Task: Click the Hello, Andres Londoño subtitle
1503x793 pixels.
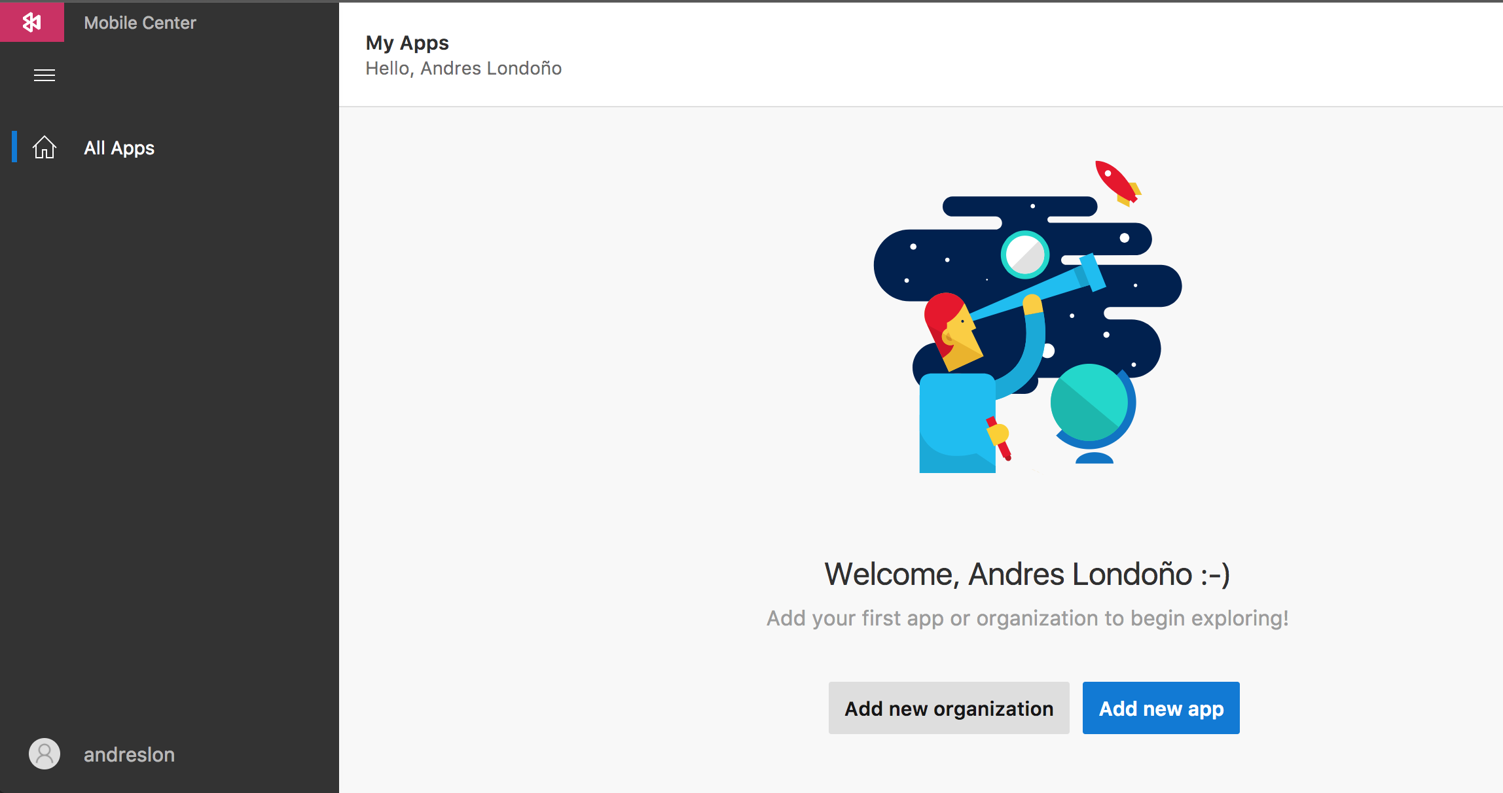Action: click(x=463, y=69)
